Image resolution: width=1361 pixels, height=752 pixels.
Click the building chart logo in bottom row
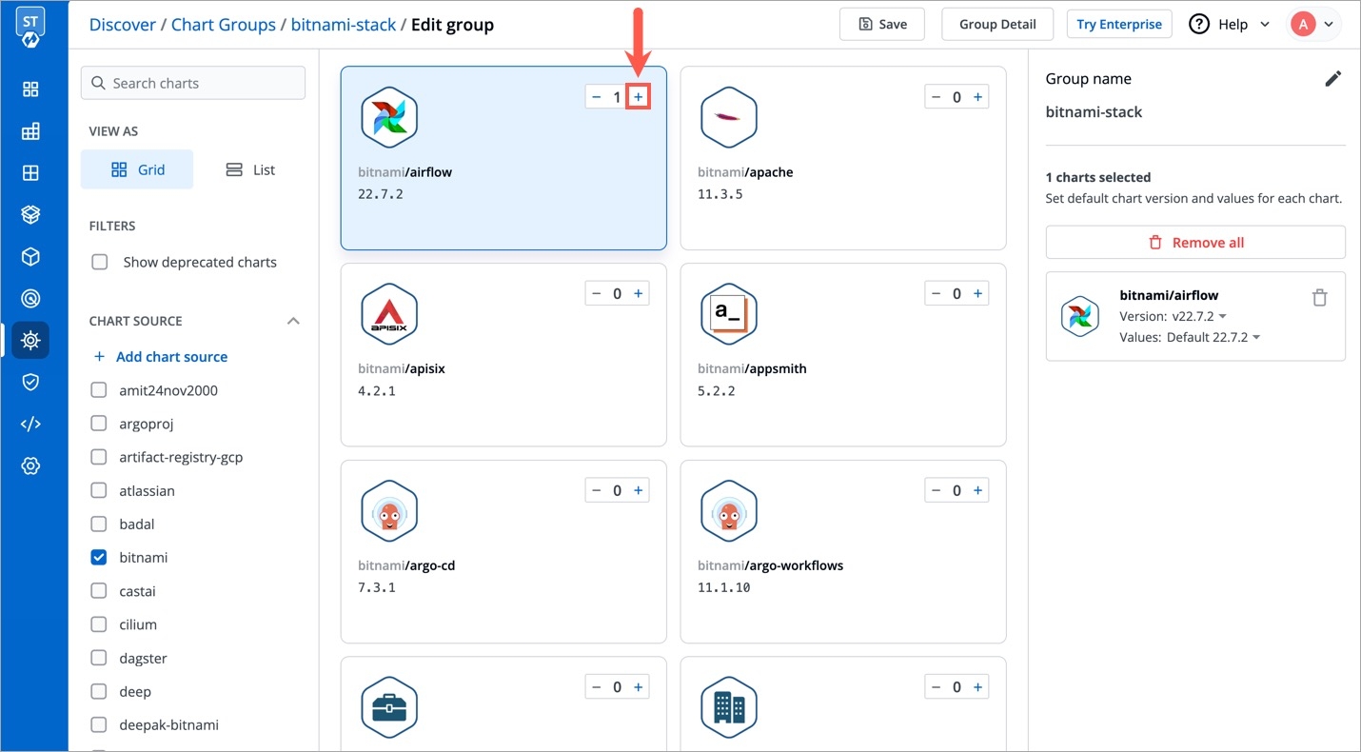pos(729,706)
